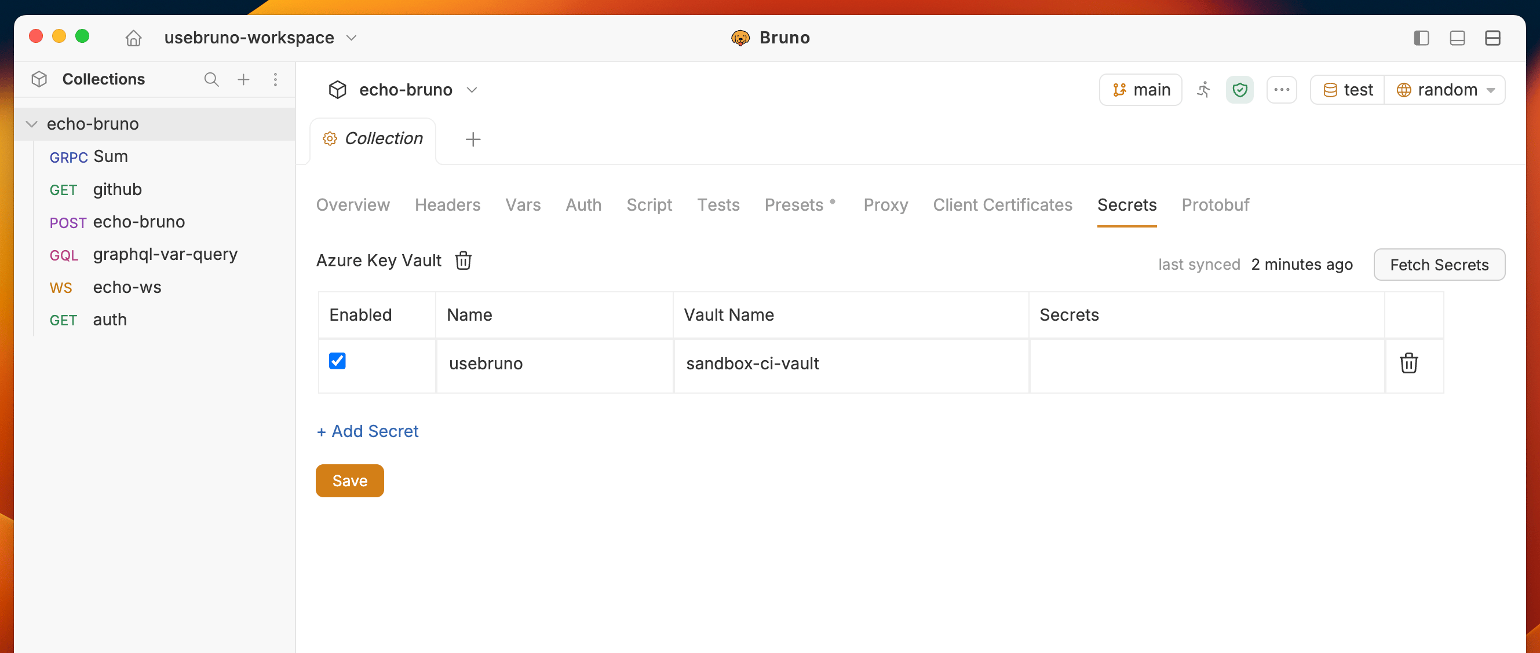Open the usebruno-workspace switcher dropdown
The width and height of the screenshot is (1540, 653).
260,38
